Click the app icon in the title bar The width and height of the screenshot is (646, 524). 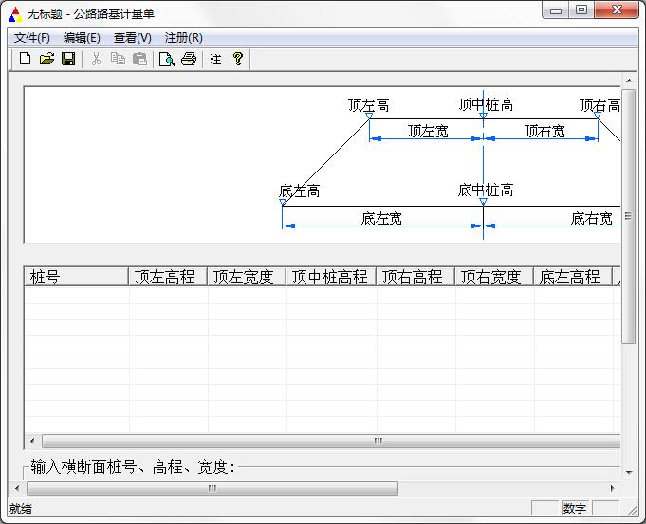pos(14,13)
